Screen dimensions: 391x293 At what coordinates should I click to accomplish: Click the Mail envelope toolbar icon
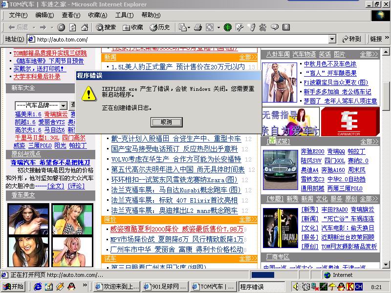182,27
